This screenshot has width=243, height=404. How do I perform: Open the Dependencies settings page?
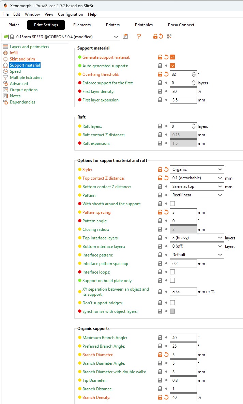tap(22, 102)
